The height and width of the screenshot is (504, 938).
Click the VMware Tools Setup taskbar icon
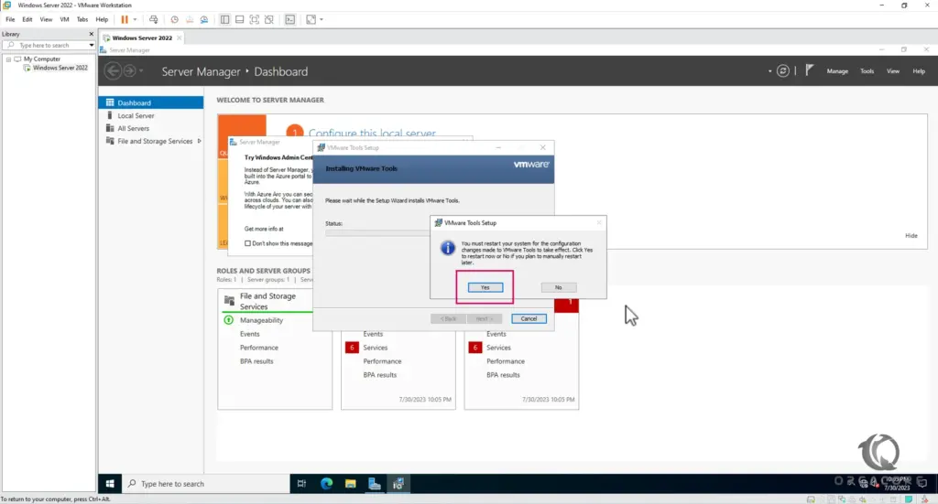pos(398,484)
